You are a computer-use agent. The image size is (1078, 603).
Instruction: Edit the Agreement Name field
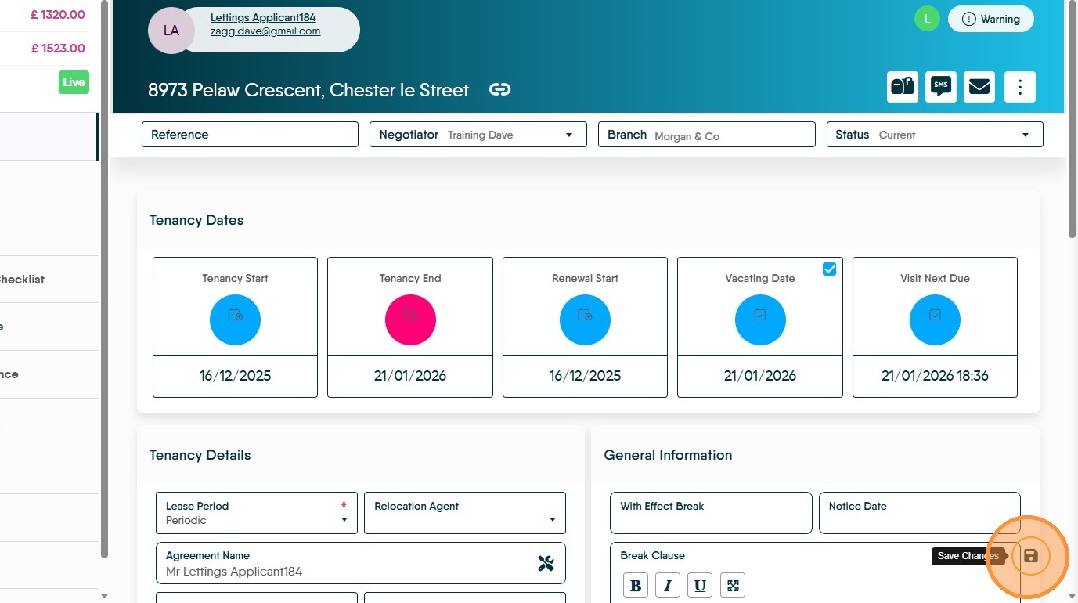(x=361, y=563)
